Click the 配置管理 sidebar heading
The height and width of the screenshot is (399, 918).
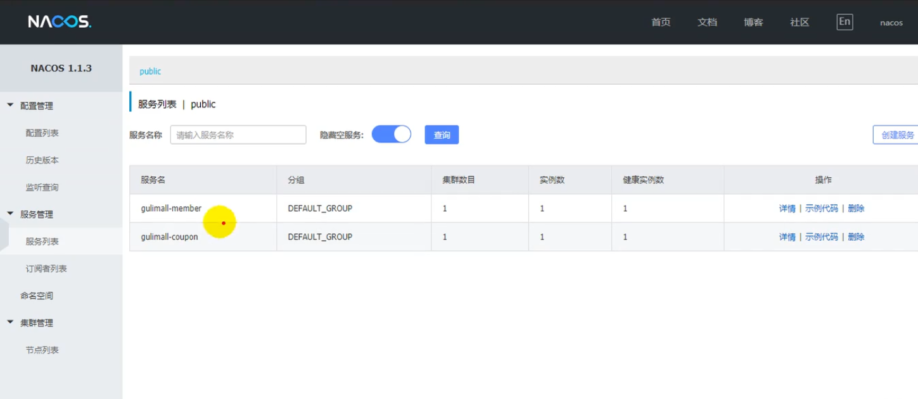[37, 106]
